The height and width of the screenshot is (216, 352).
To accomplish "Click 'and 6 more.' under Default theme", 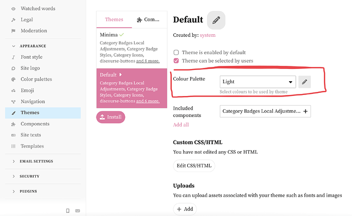I will (148, 101).
